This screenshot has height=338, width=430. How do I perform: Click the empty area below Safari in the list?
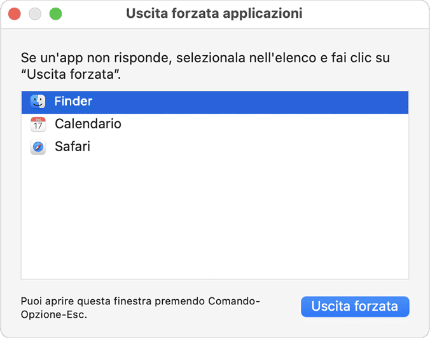215,216
